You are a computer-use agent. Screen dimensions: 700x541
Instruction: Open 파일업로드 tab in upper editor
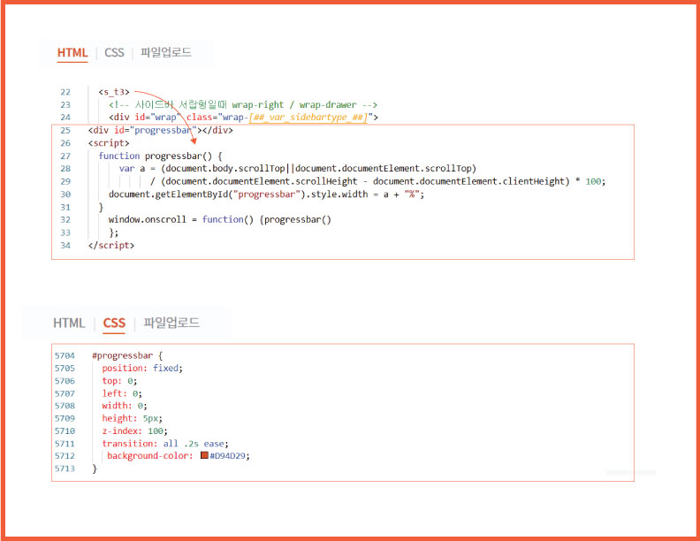point(166,52)
